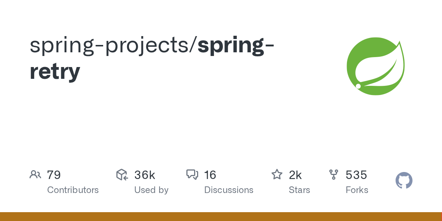Open the Discussions label
The width and height of the screenshot is (442, 221).
point(229,190)
